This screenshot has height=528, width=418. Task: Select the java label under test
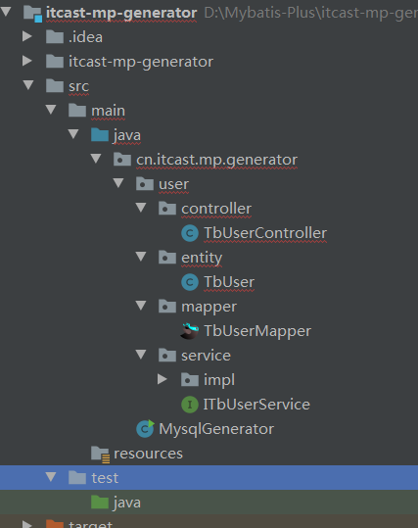click(127, 504)
